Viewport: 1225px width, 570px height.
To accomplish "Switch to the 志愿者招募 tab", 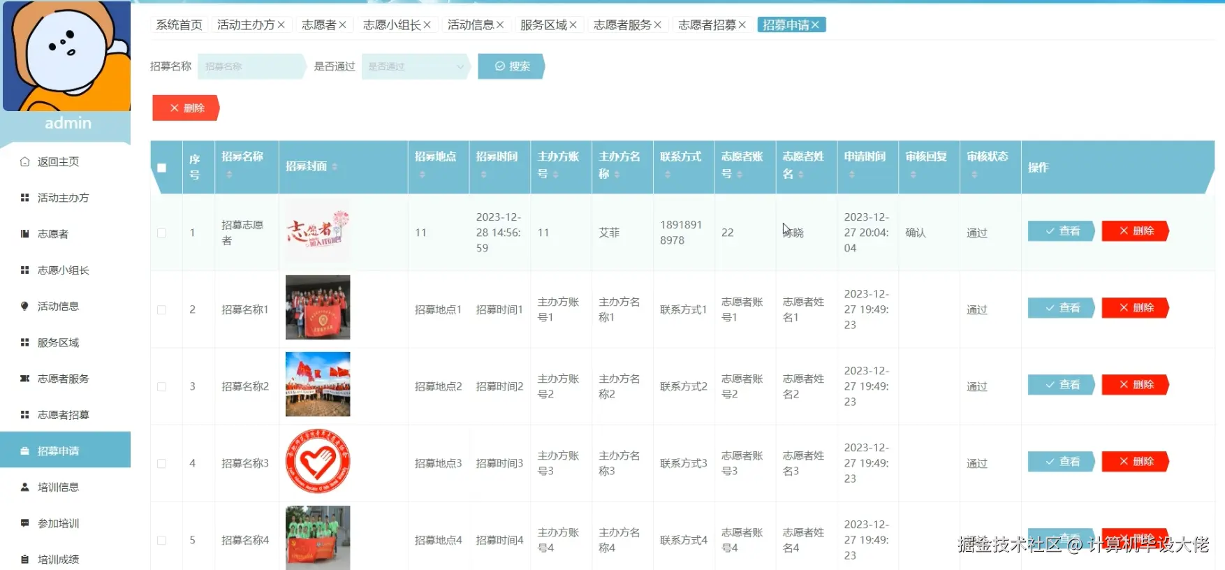I will pos(707,24).
